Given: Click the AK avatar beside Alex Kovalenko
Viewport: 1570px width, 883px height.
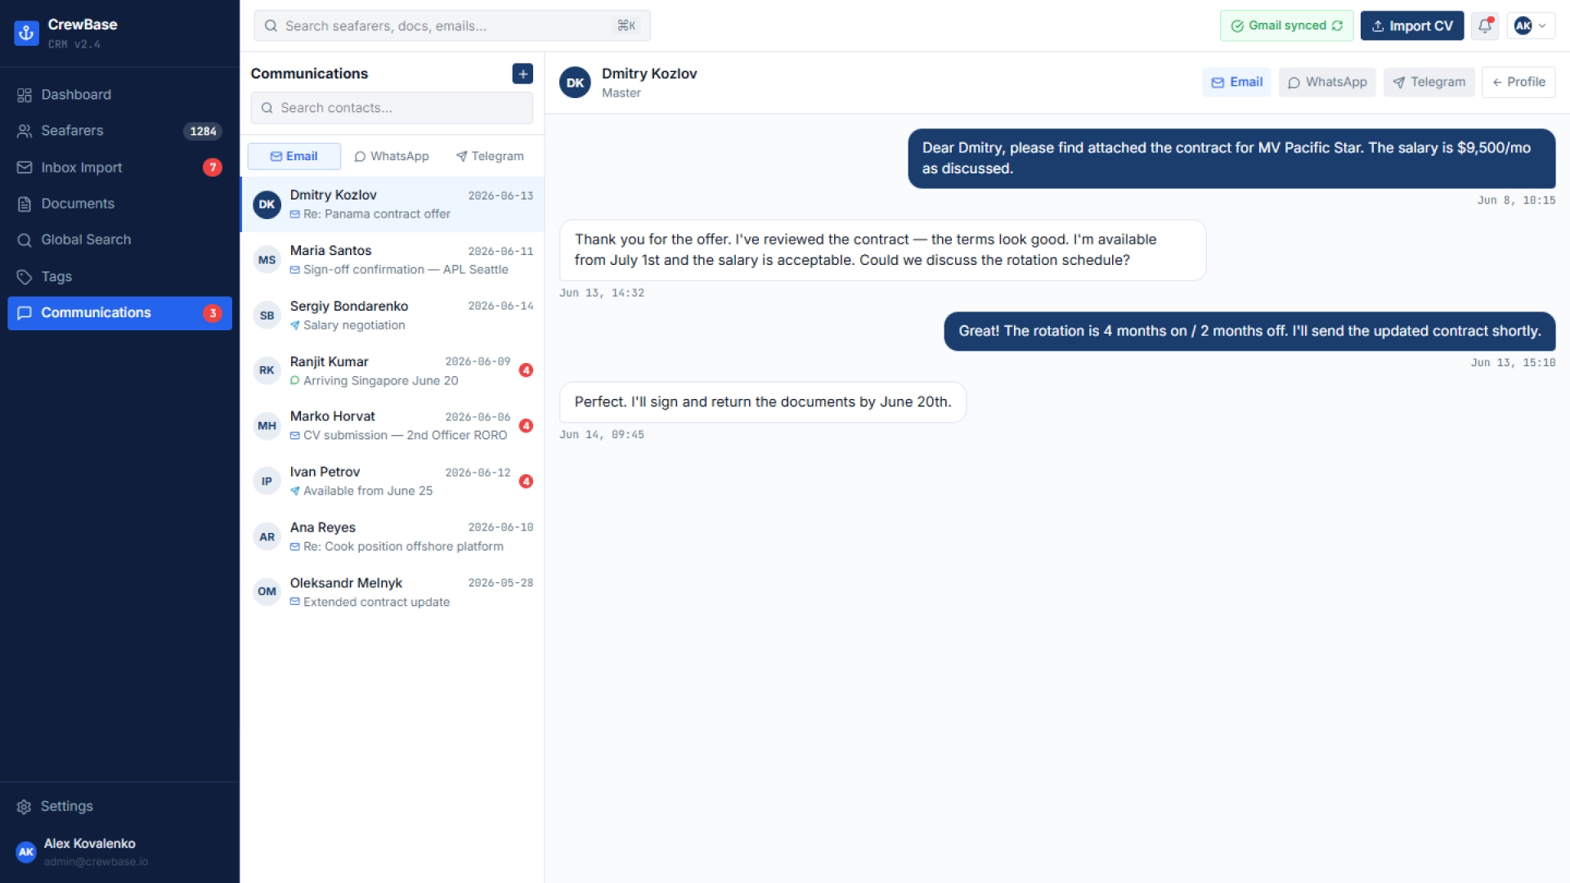Looking at the screenshot, I should click(x=26, y=852).
